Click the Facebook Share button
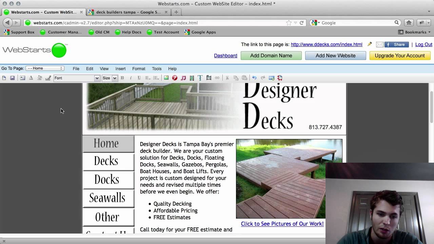 pos(396,44)
